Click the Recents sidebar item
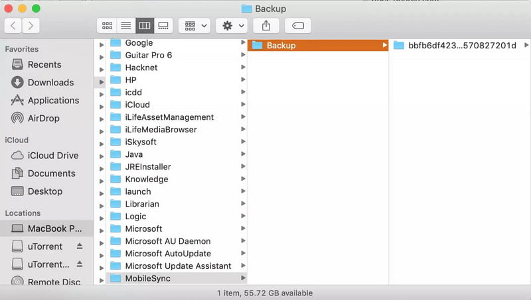Image resolution: width=531 pixels, height=300 pixels. (44, 64)
